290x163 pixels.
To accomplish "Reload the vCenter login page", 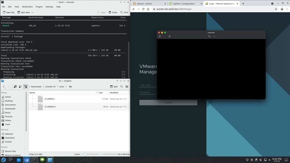I will tap(143, 9).
